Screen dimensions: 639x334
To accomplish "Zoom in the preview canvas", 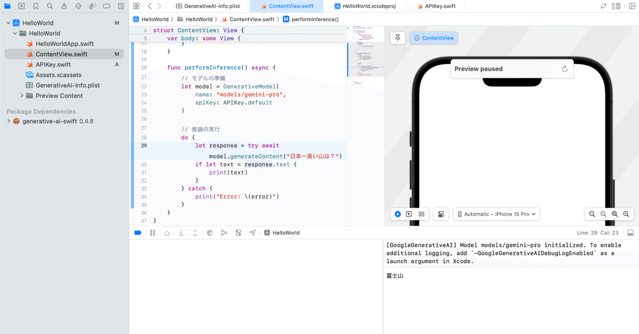I will click(x=626, y=214).
